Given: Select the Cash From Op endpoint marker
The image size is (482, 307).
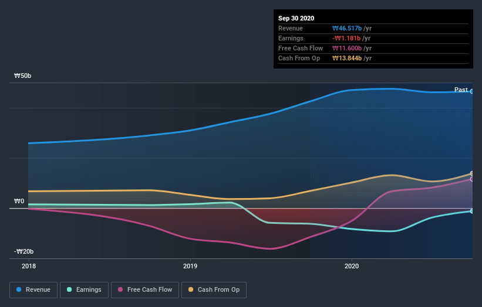Looking at the screenshot, I should point(472,173).
